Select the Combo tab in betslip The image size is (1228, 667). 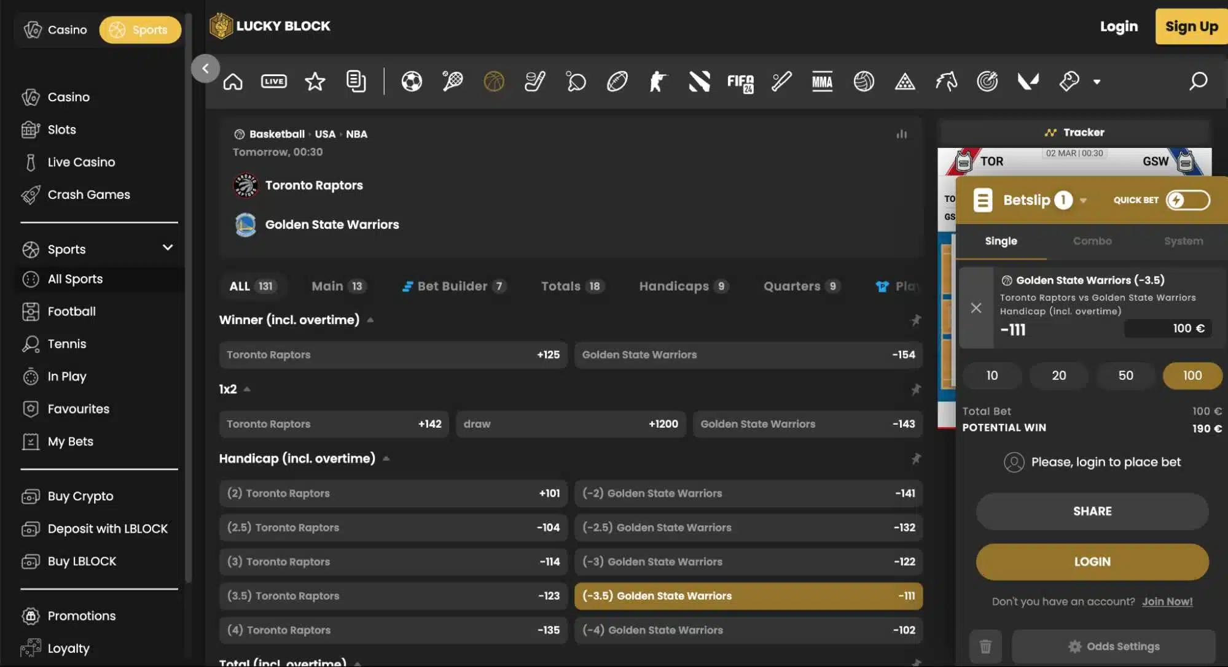(1092, 241)
